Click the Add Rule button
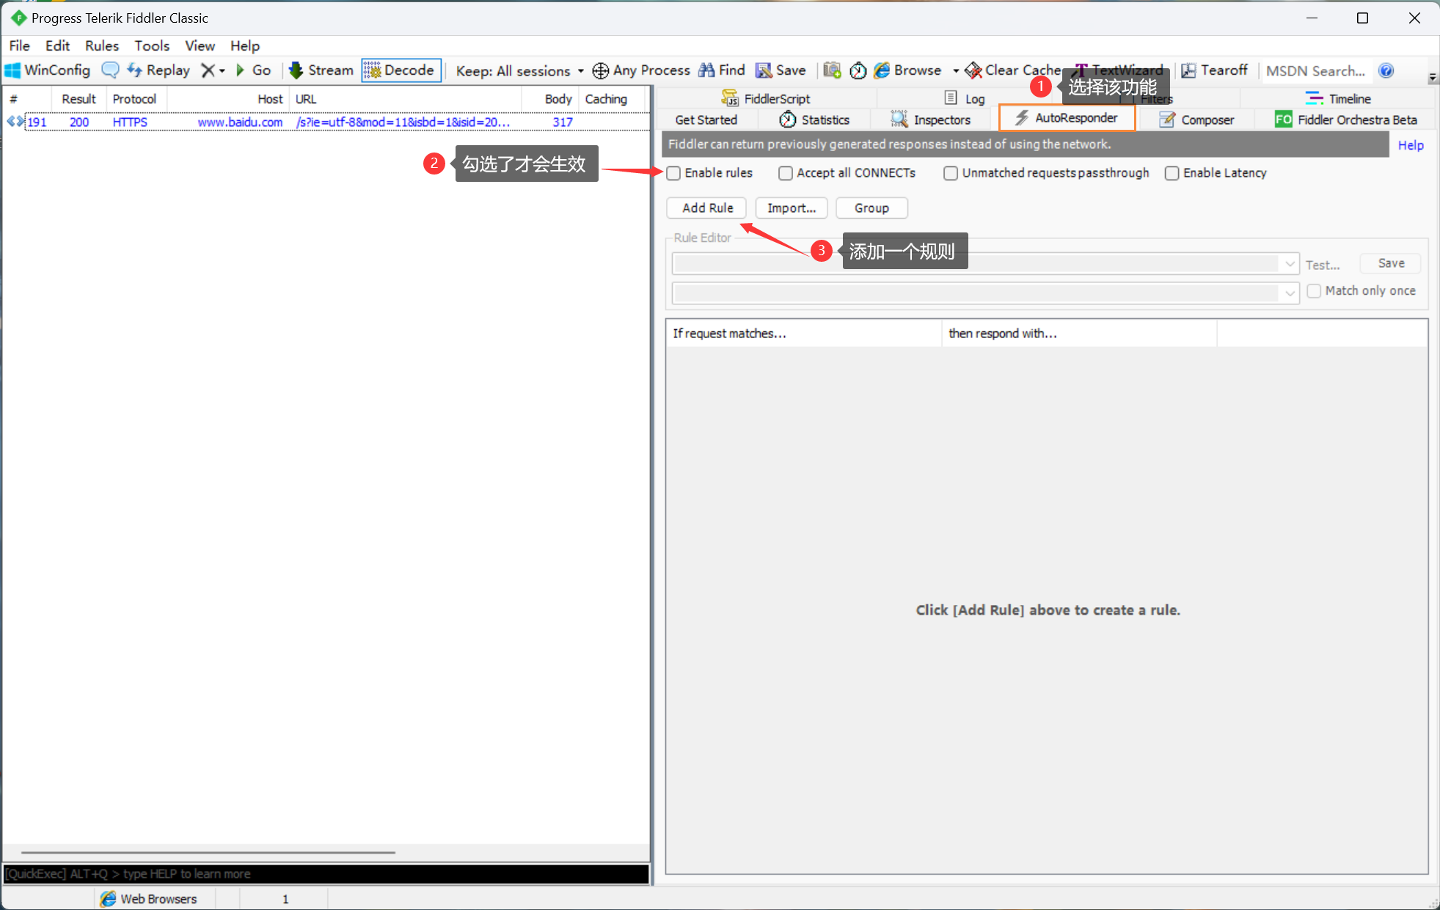 (x=707, y=208)
